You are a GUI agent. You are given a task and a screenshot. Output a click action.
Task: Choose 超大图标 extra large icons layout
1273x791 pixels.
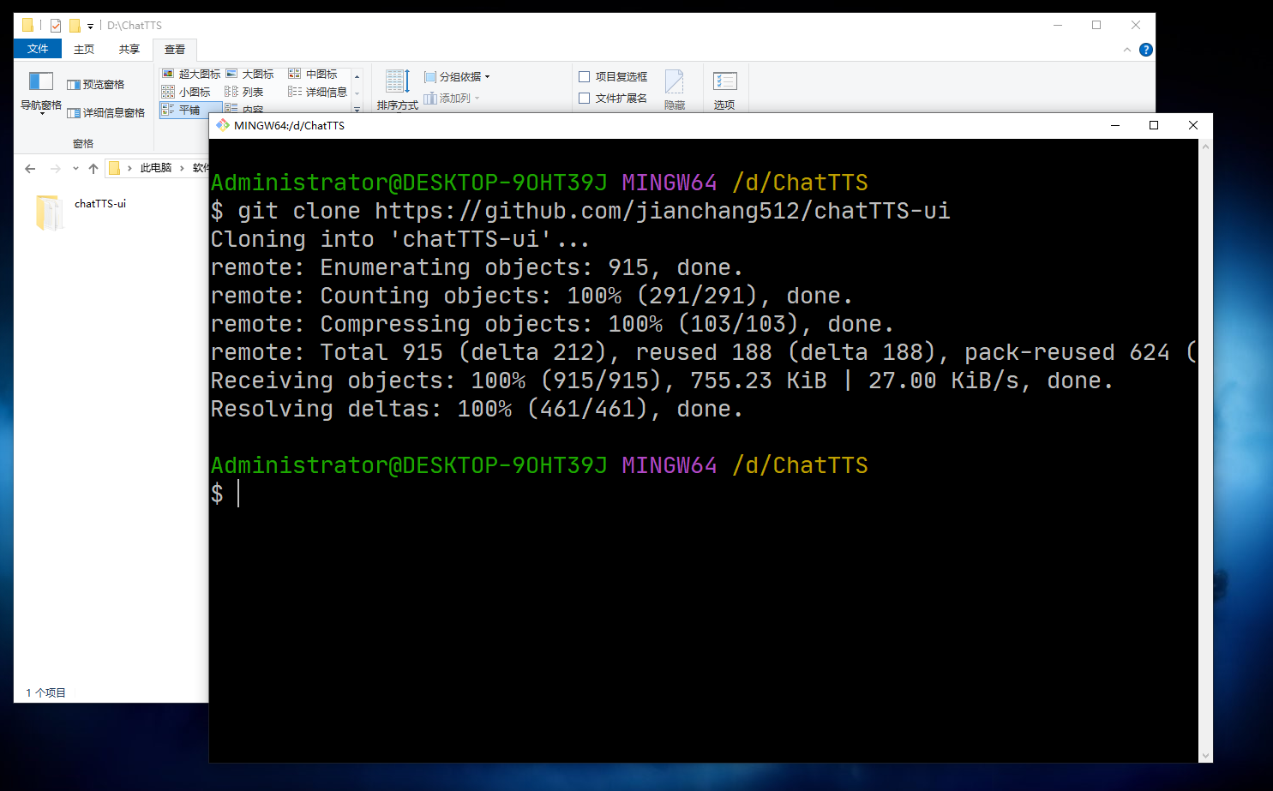tap(191, 75)
